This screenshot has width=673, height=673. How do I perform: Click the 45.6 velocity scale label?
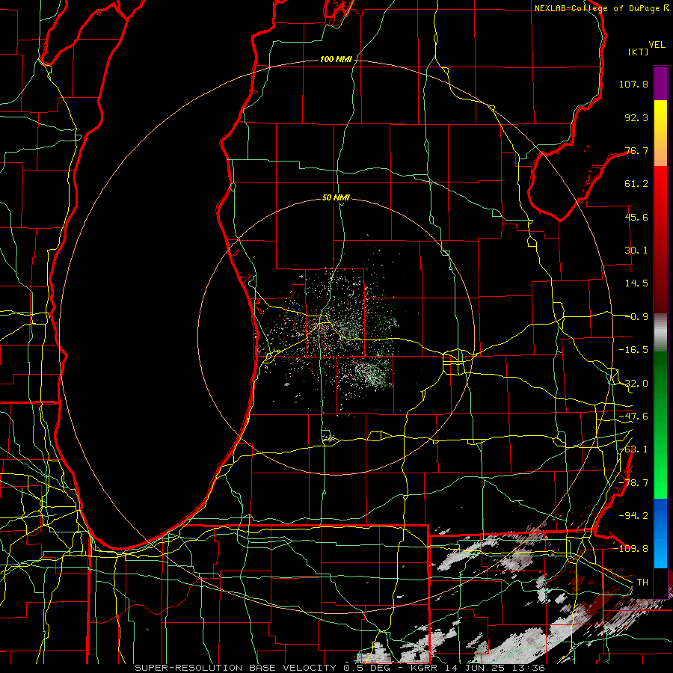[636, 217]
